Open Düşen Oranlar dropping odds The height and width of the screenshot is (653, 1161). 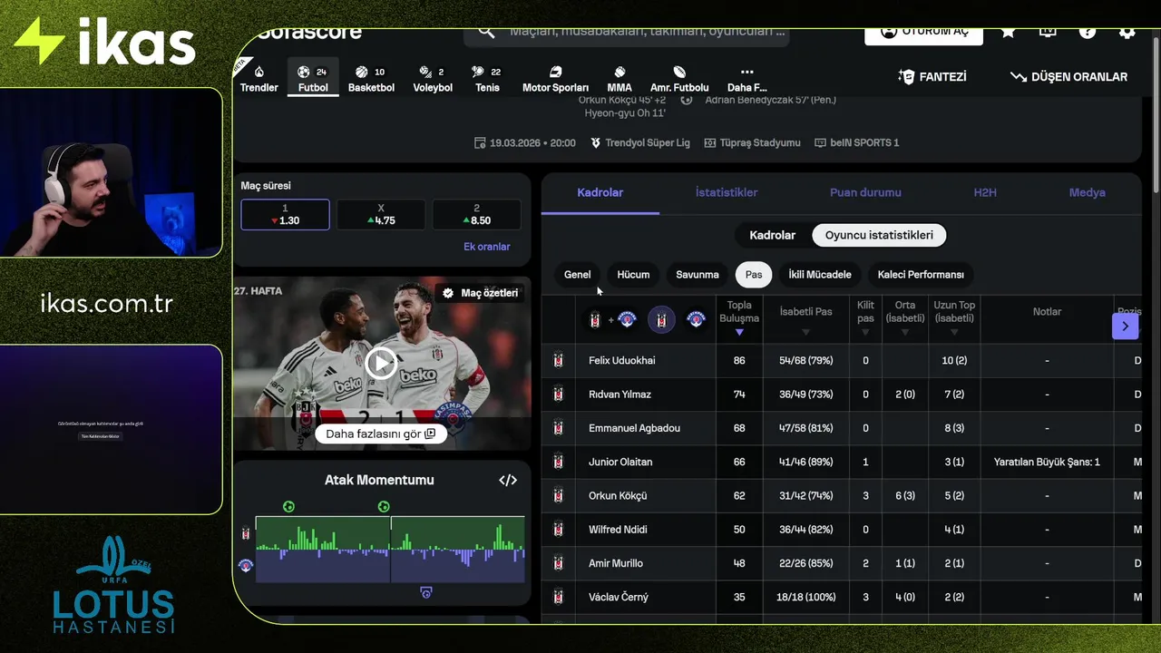[x=1068, y=77]
